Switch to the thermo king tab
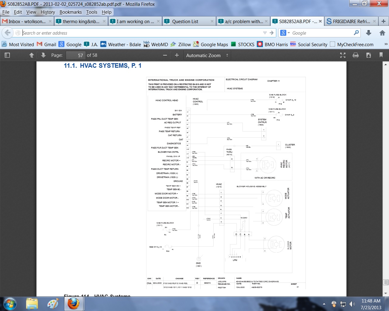Viewport: 389px width, 311px height. pyautogui.click(x=81, y=21)
